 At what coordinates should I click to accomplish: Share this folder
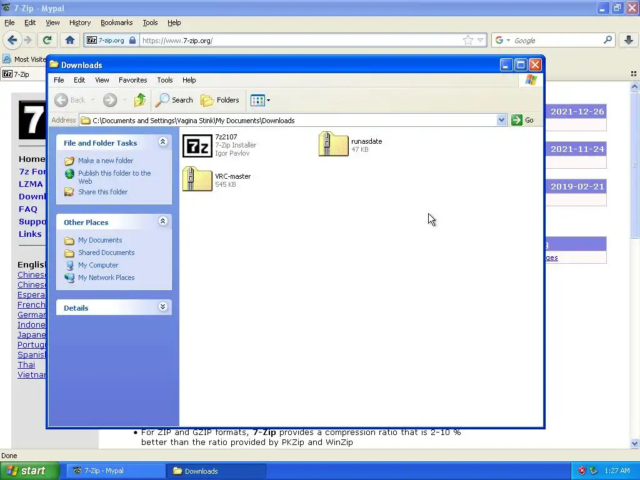click(x=102, y=192)
